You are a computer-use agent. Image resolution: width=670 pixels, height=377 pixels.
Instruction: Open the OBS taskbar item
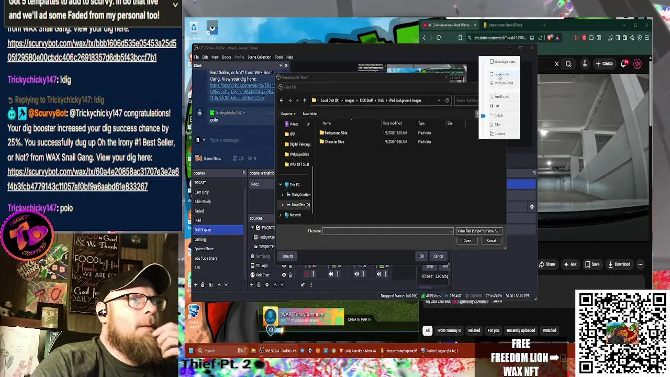277,351
